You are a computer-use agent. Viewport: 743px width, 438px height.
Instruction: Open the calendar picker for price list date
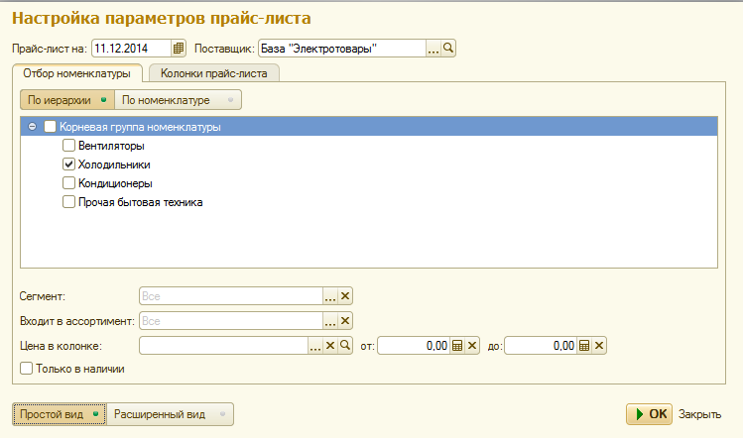179,48
